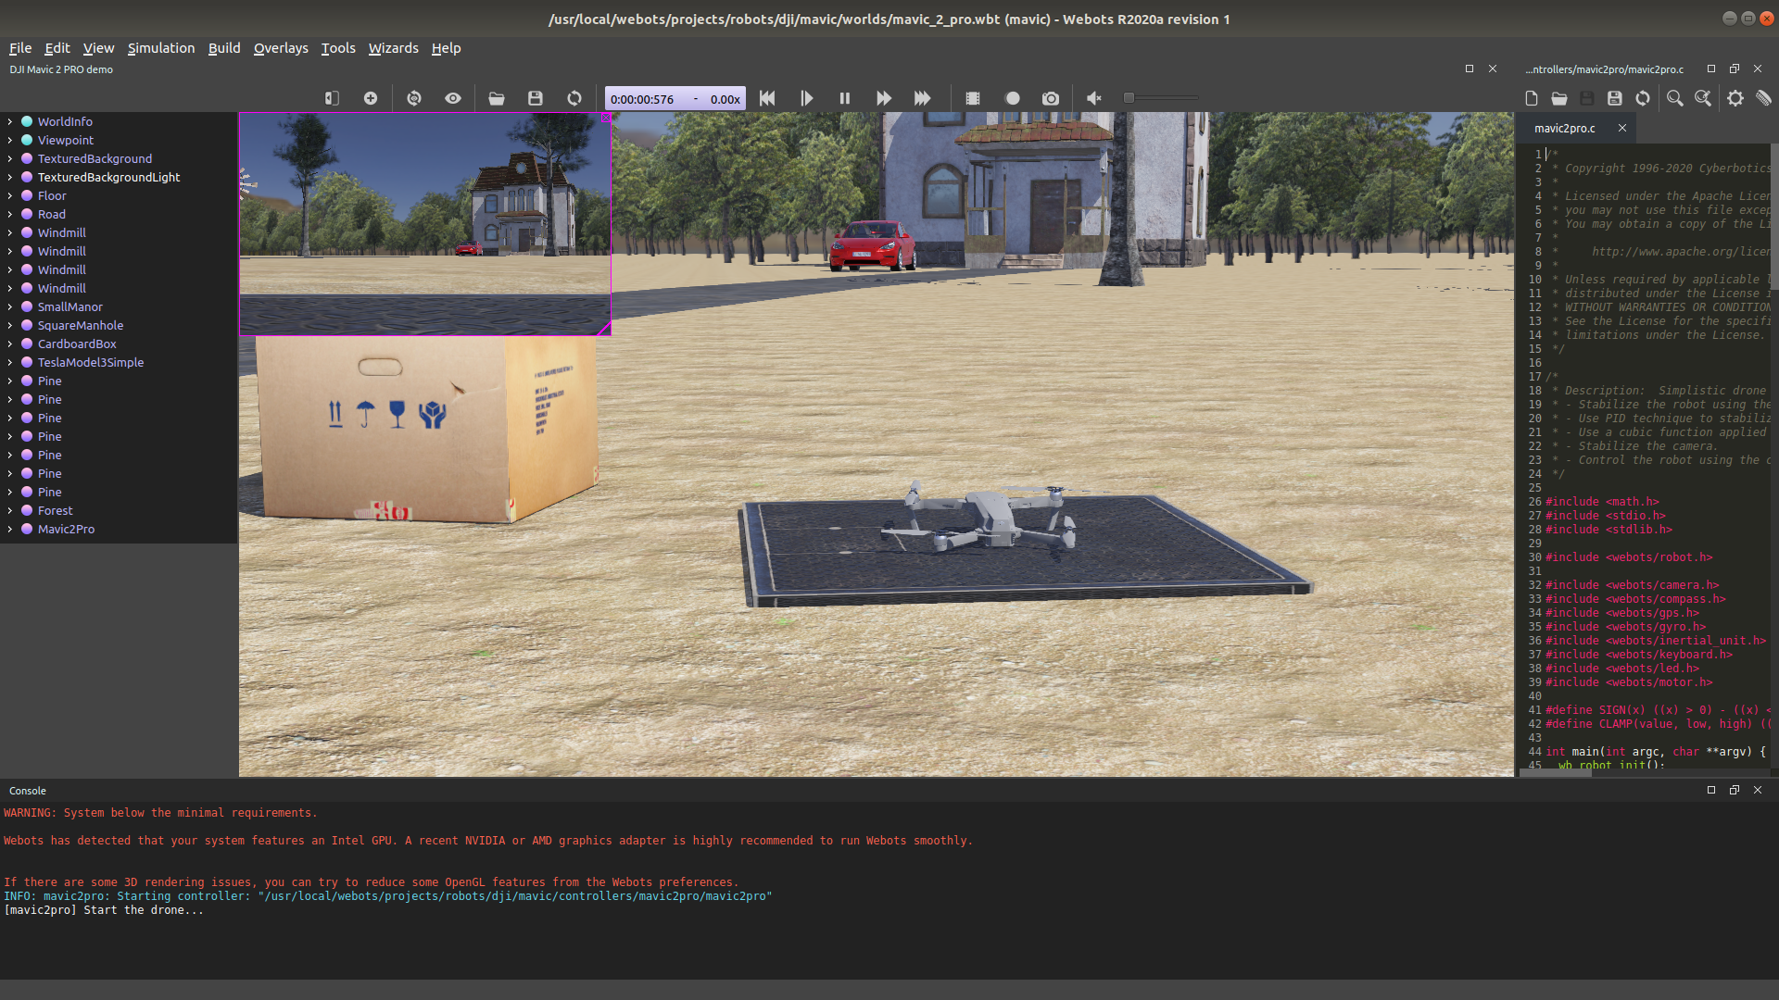
Task: Expand the WorldInfo node
Action: coord(10,121)
